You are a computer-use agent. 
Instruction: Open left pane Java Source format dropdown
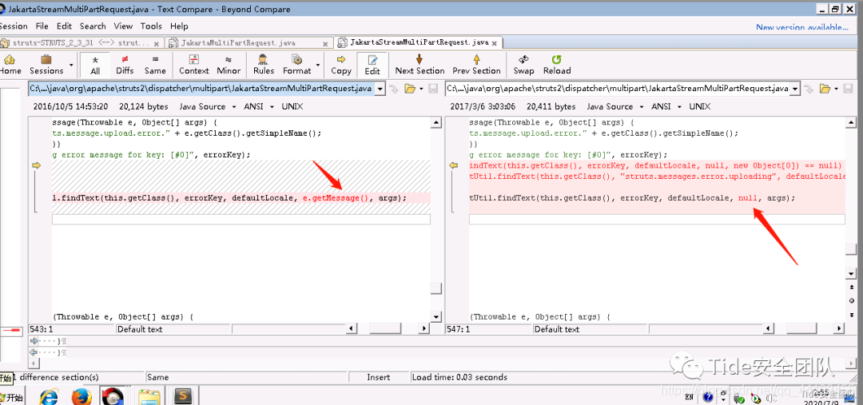[207, 107]
